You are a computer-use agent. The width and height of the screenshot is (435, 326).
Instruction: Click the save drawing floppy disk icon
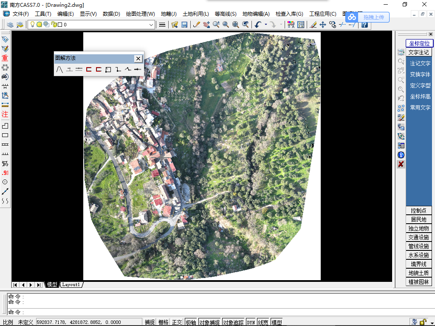[184, 25]
